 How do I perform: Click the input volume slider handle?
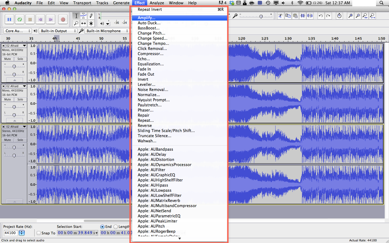[261, 16]
